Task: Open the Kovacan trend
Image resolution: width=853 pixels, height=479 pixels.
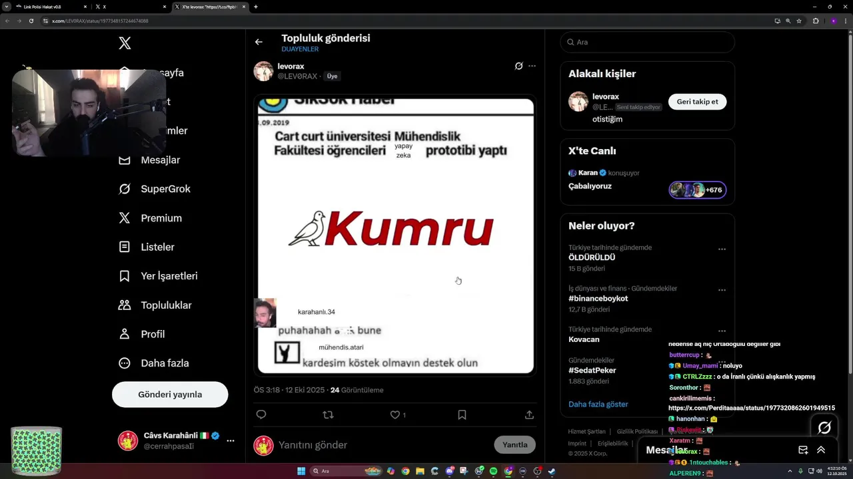Action: [584, 339]
